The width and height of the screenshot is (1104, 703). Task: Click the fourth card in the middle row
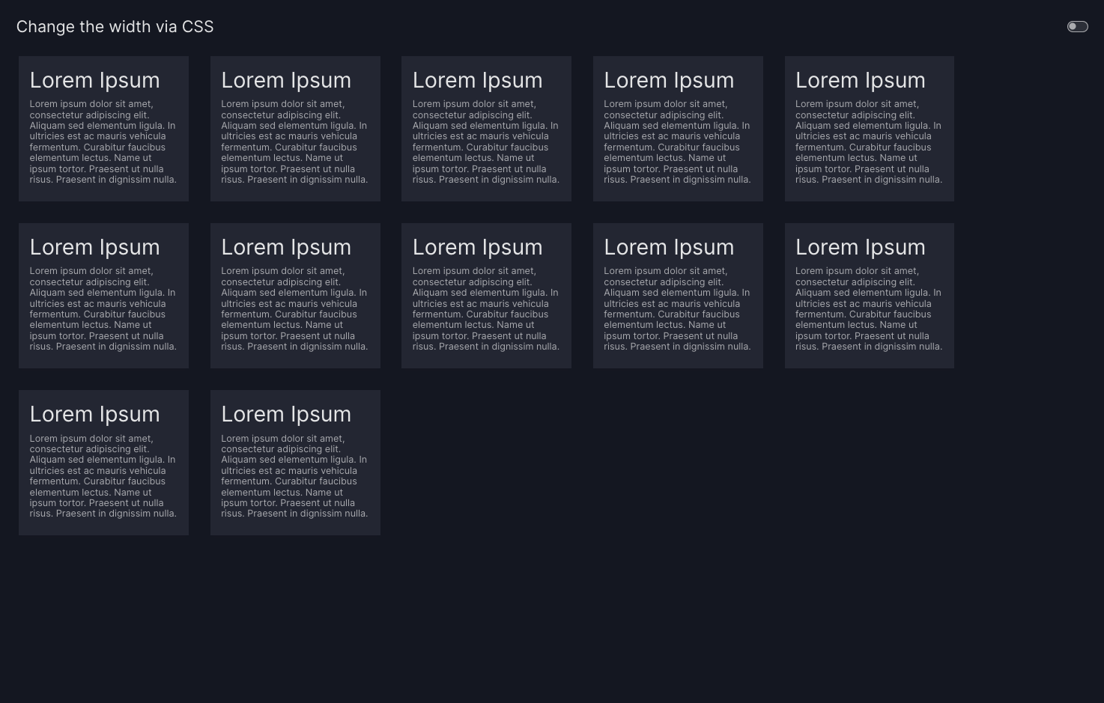coord(678,296)
